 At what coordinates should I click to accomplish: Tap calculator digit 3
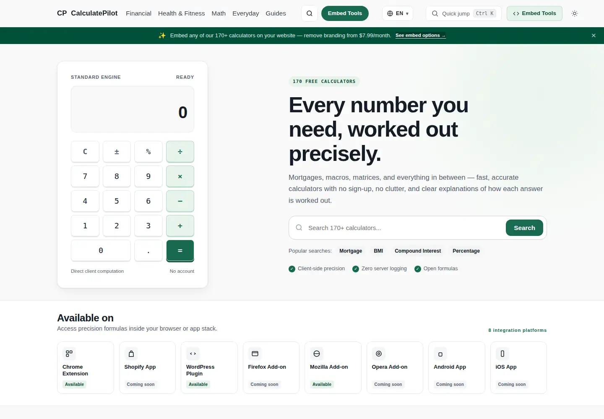(148, 226)
